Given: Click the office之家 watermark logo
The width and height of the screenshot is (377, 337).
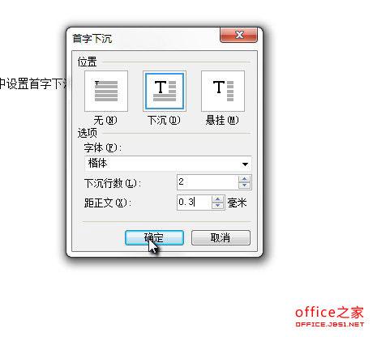Looking at the screenshot, I should pyautogui.click(x=329, y=317).
